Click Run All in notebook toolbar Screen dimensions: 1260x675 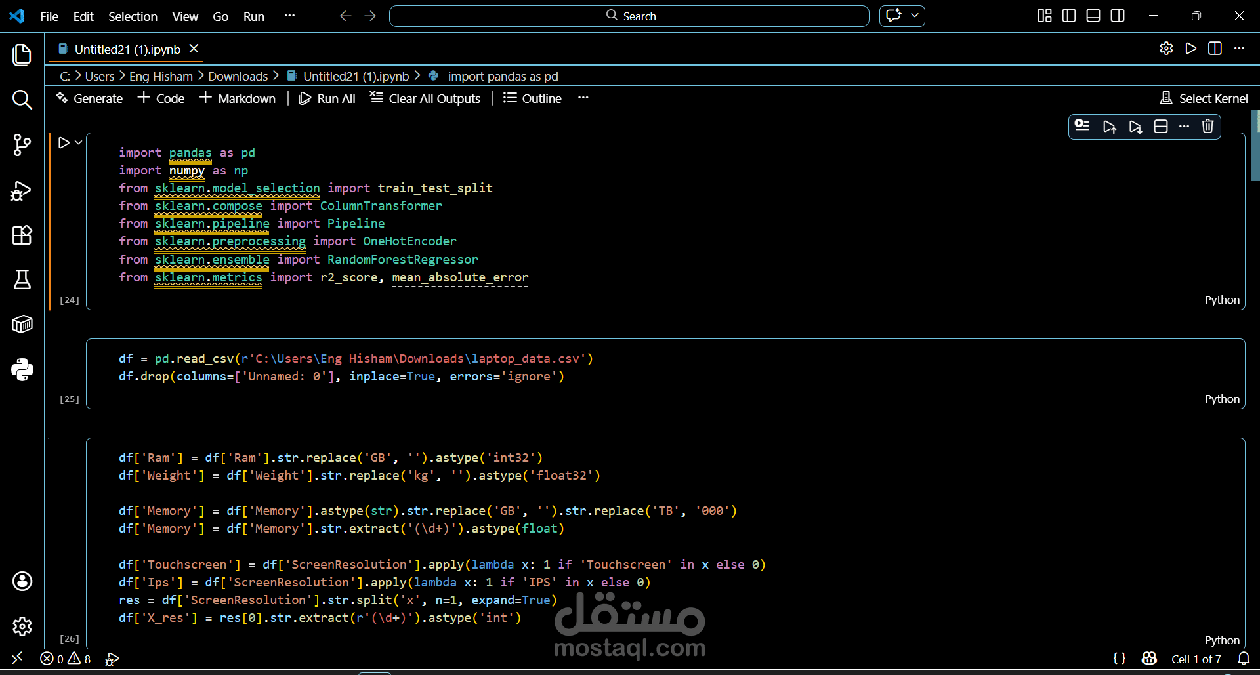click(x=327, y=98)
